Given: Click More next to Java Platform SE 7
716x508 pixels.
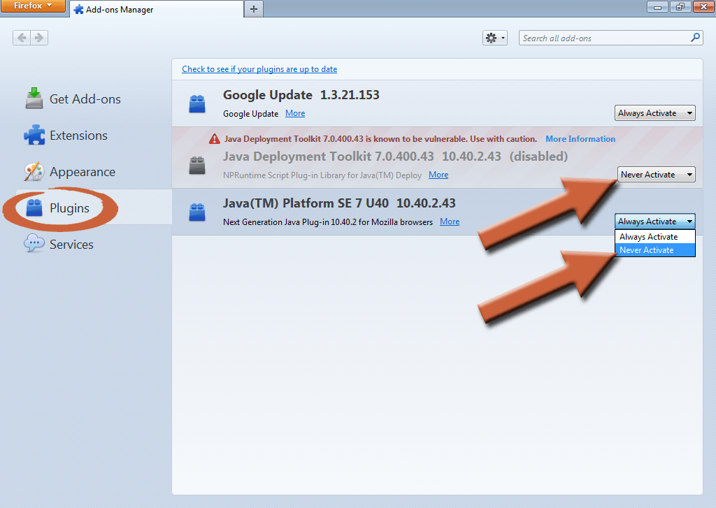Looking at the screenshot, I should (x=449, y=221).
